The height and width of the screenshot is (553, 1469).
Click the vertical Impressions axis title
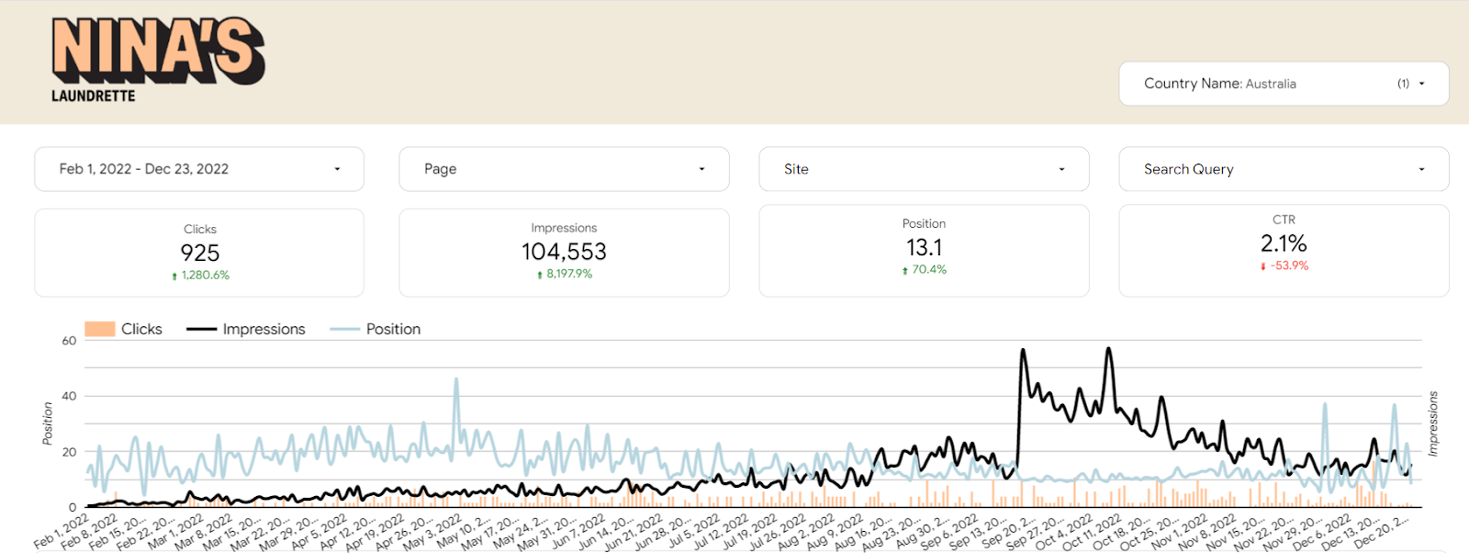click(x=1433, y=423)
